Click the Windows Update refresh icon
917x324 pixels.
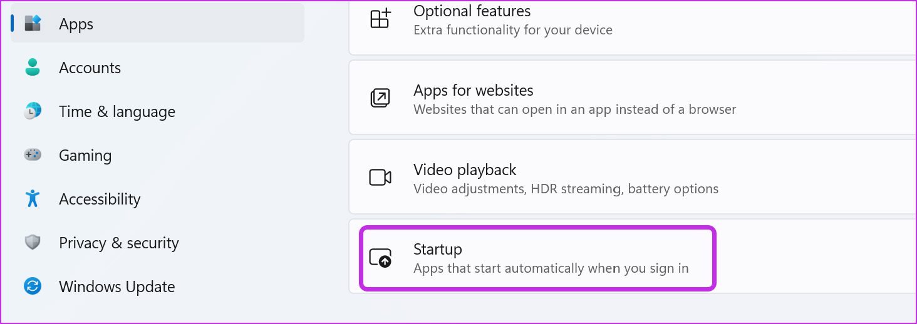[33, 286]
